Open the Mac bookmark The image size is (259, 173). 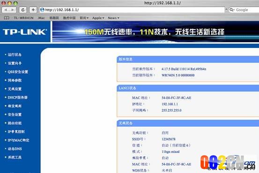(x=41, y=18)
